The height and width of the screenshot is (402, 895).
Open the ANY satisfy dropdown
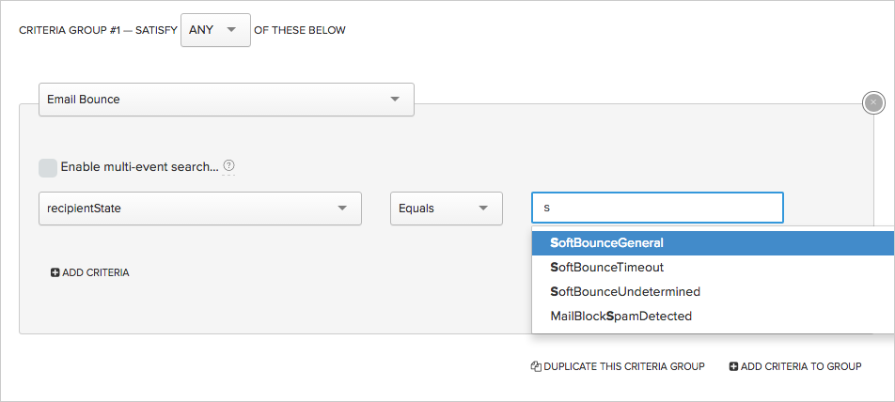click(x=215, y=30)
